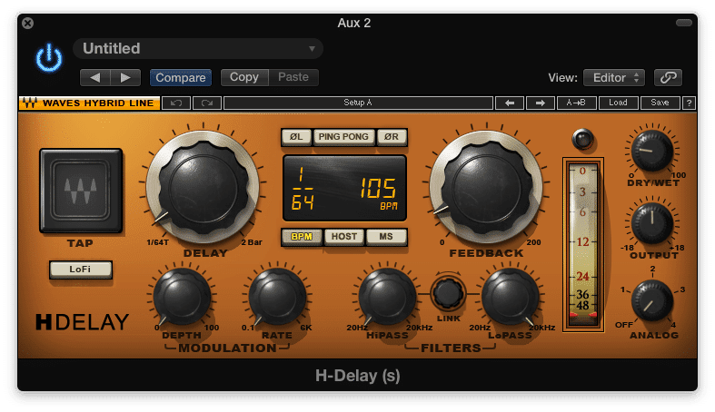Toggle the plugin power bypass button
Screen dimensions: 715x412
[x=49, y=58]
